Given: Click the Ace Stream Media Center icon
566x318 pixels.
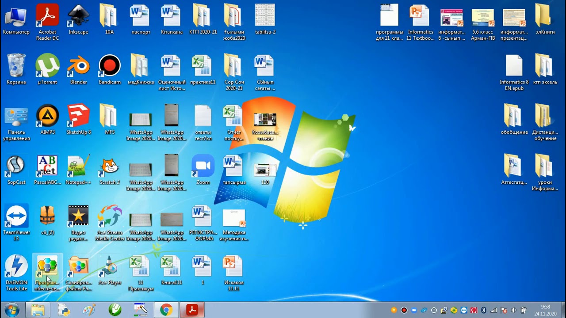Looking at the screenshot, I should pyautogui.click(x=110, y=223).
